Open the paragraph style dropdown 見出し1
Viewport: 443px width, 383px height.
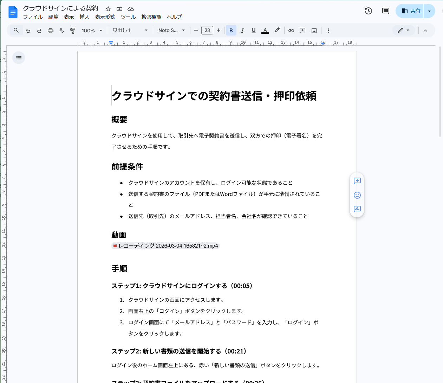tap(130, 31)
